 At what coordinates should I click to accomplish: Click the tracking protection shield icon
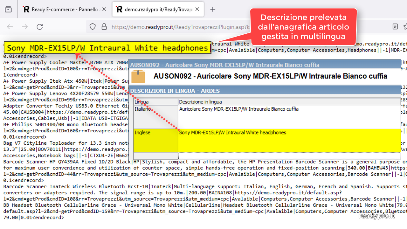(93, 27)
